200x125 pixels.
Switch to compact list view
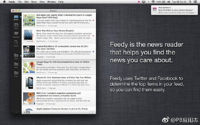[x=24, y=112]
